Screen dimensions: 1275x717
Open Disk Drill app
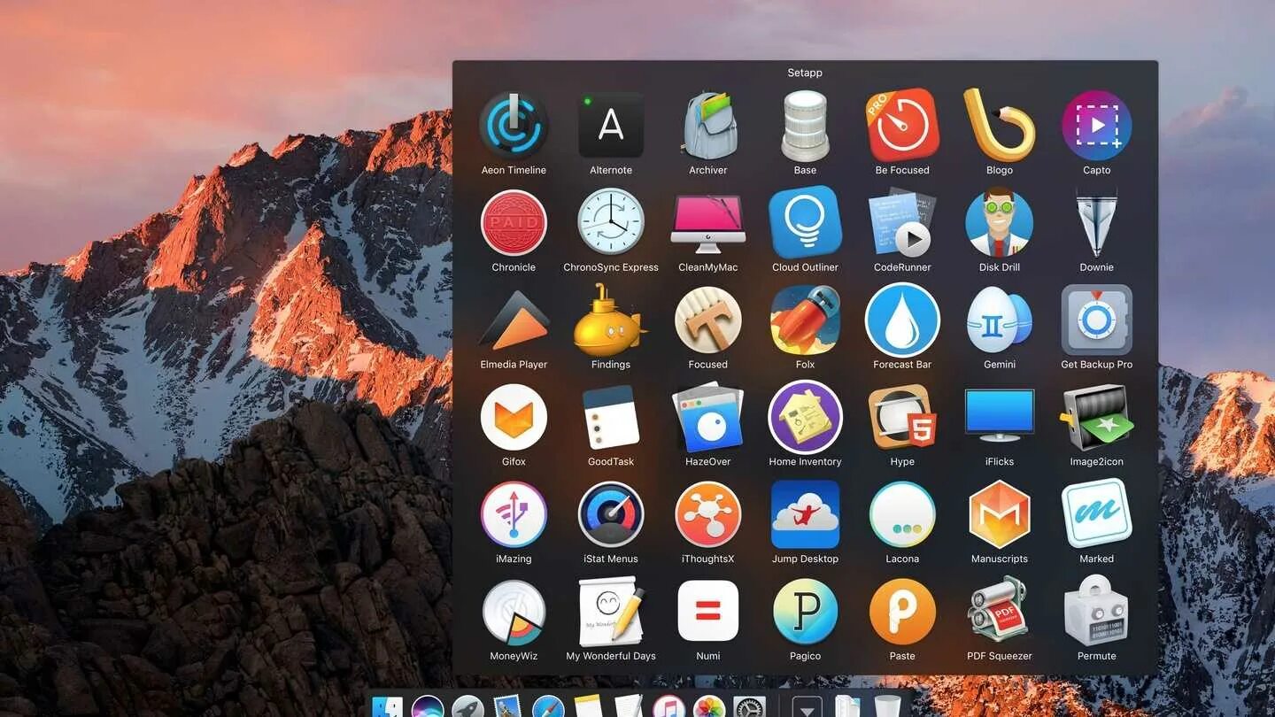(1000, 223)
